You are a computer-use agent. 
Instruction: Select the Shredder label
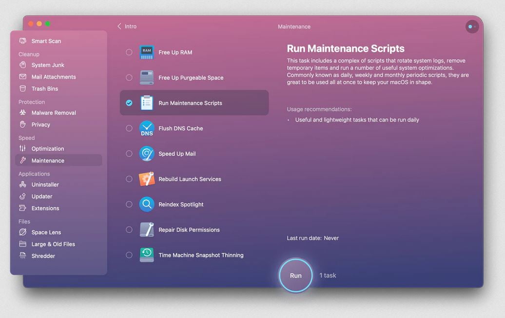(x=43, y=256)
